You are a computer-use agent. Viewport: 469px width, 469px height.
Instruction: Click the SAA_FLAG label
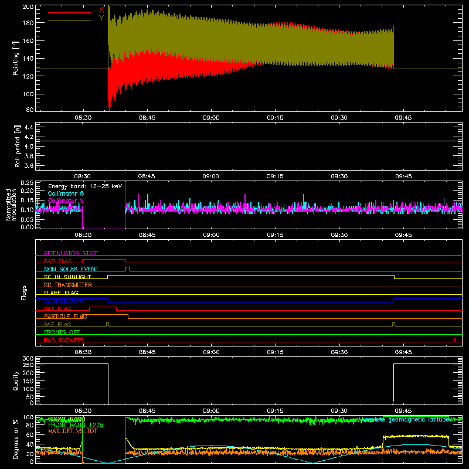coord(57,308)
